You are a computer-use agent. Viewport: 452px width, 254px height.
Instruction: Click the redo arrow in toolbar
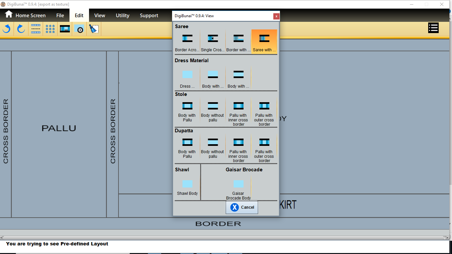pos(21,29)
